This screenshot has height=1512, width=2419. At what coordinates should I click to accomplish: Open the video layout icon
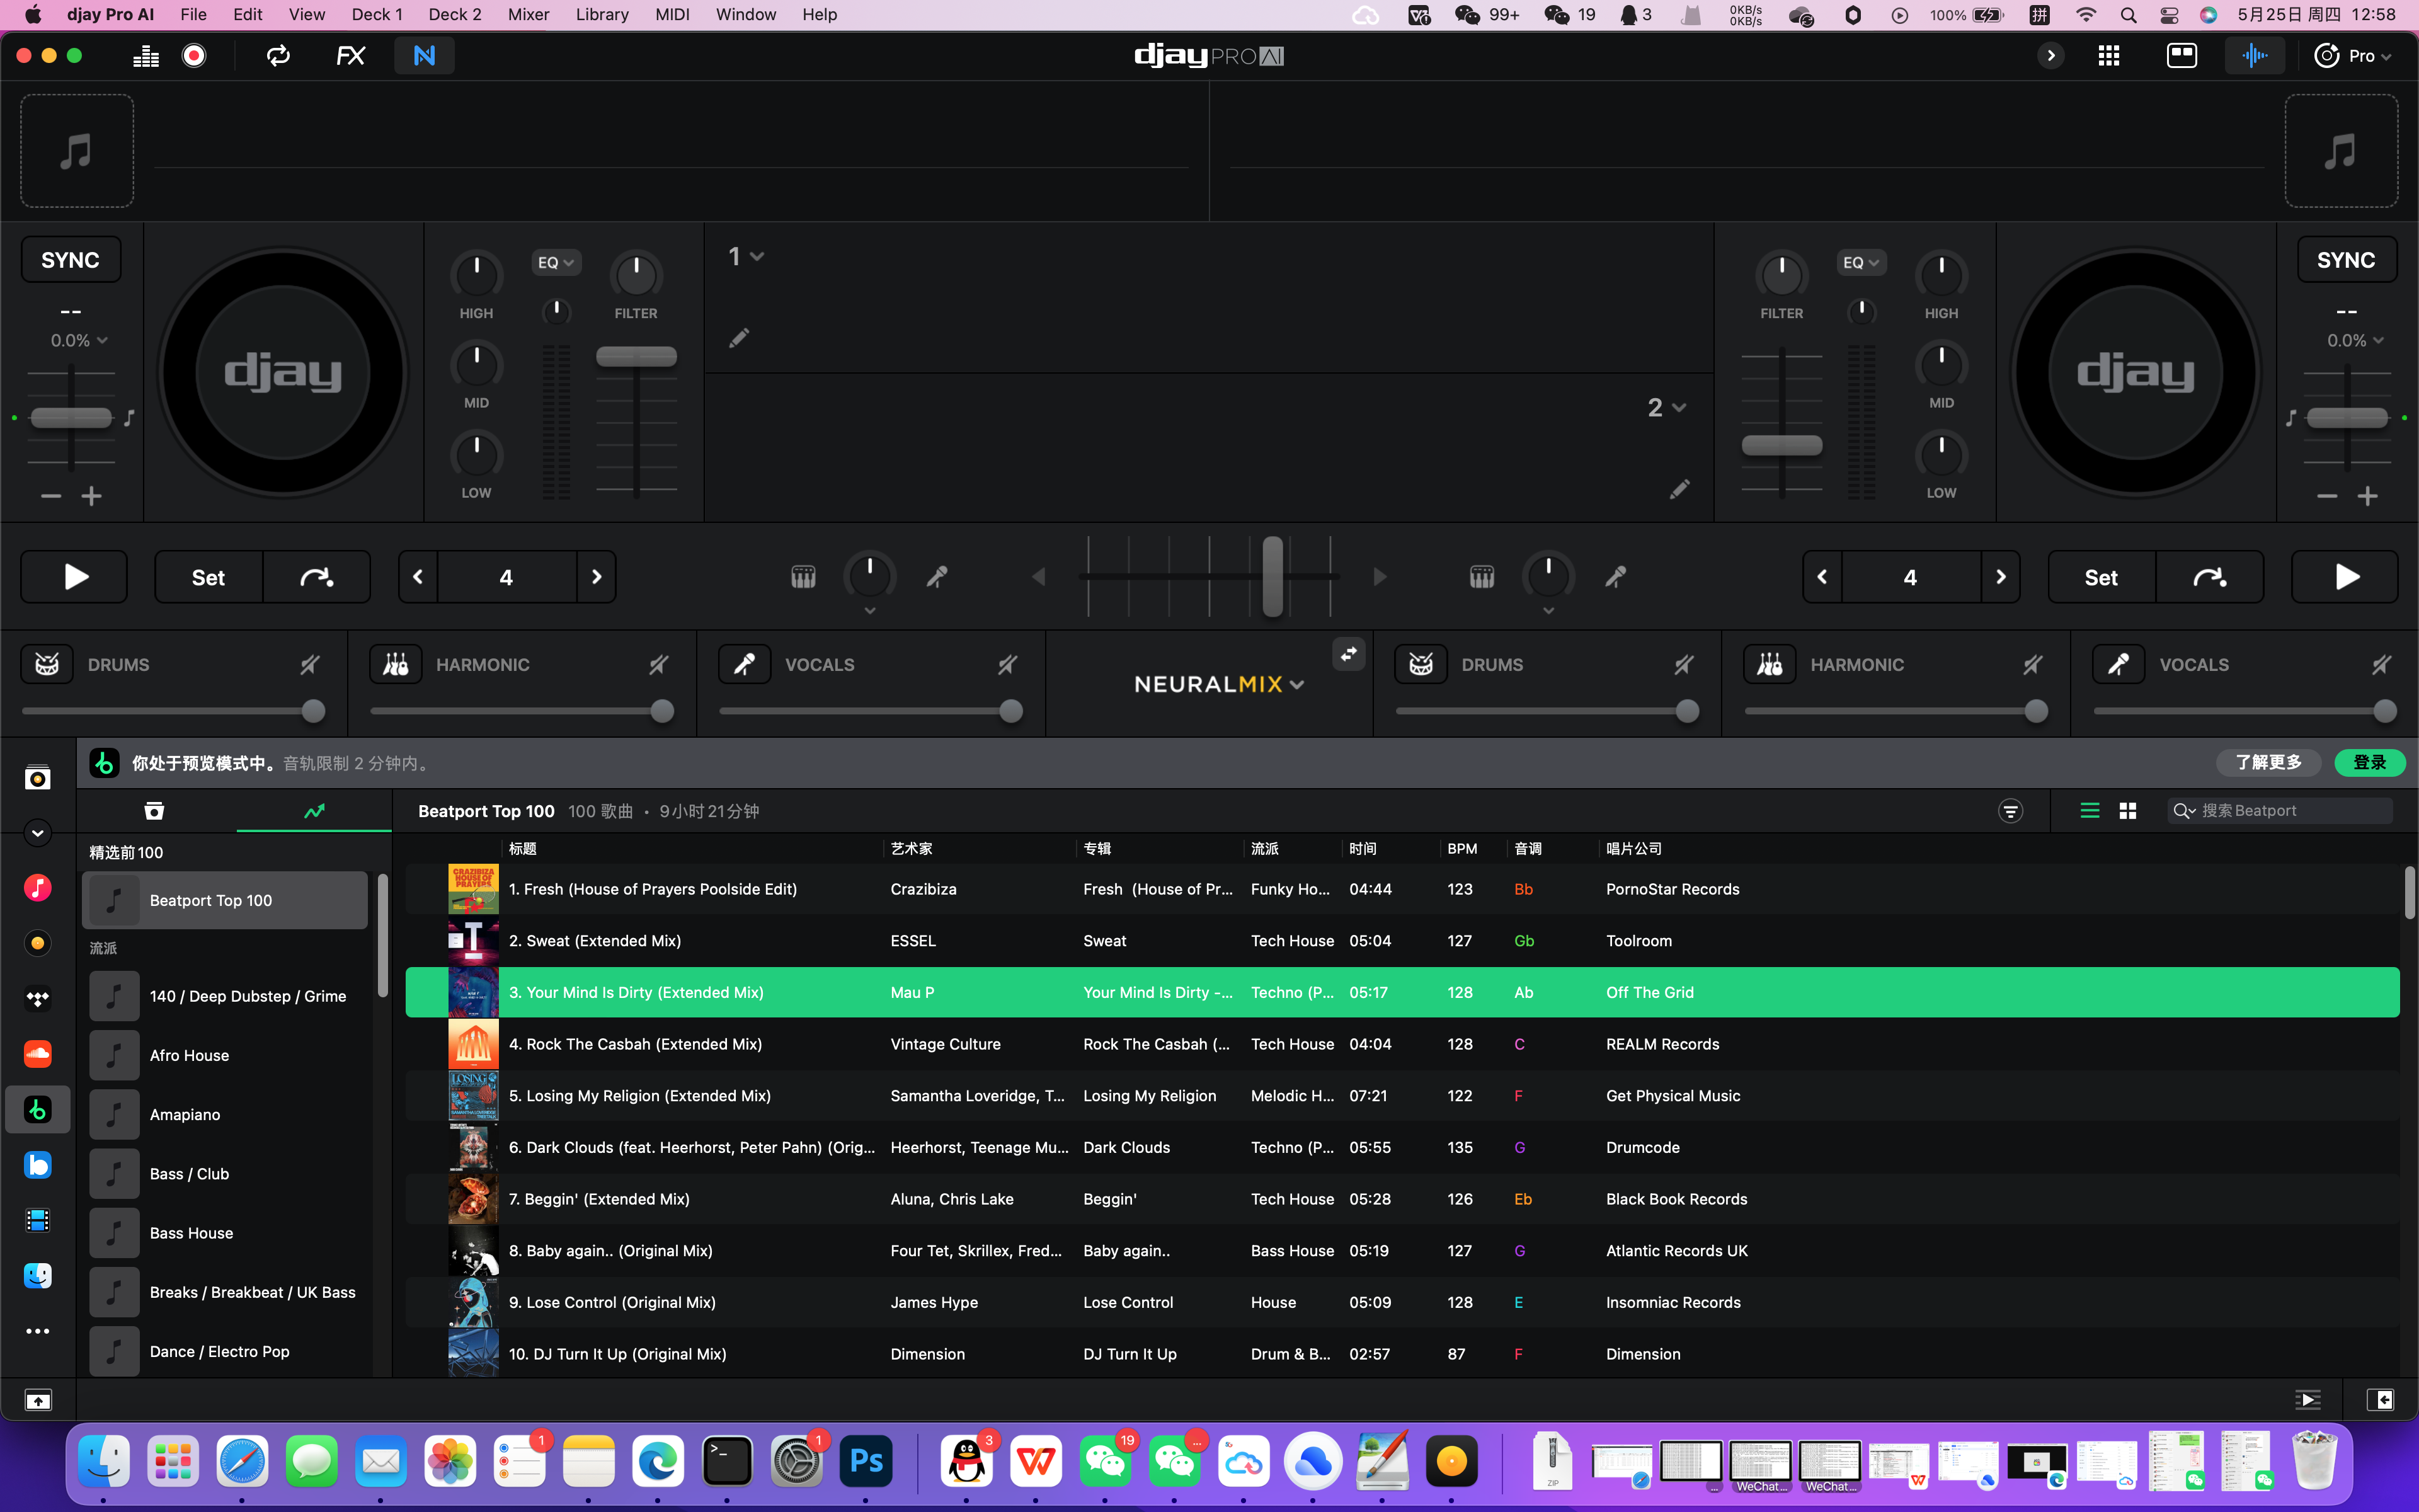pyautogui.click(x=2181, y=56)
